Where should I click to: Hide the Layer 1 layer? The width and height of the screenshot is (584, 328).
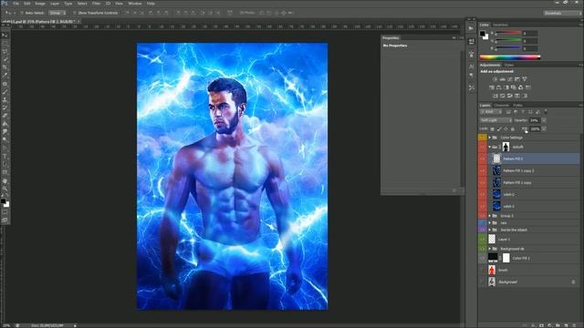[x=483, y=239]
